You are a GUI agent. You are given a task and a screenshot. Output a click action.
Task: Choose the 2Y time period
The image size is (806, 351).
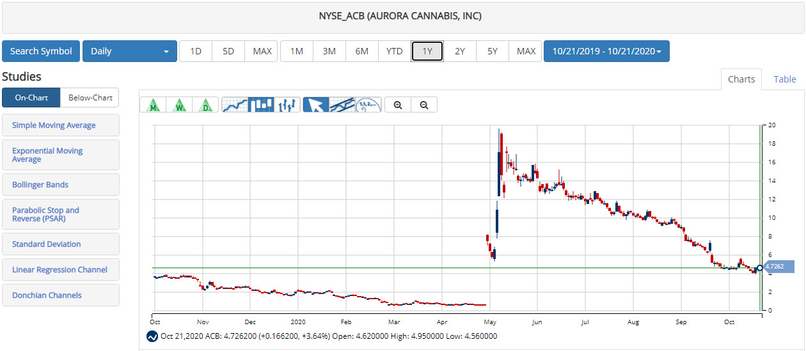460,51
